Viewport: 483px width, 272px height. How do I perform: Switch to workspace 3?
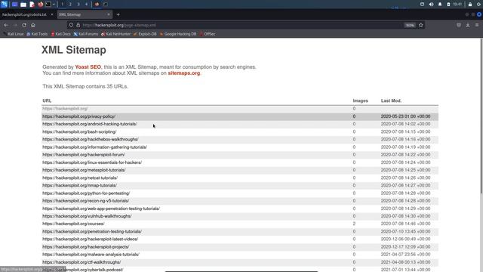click(78, 5)
